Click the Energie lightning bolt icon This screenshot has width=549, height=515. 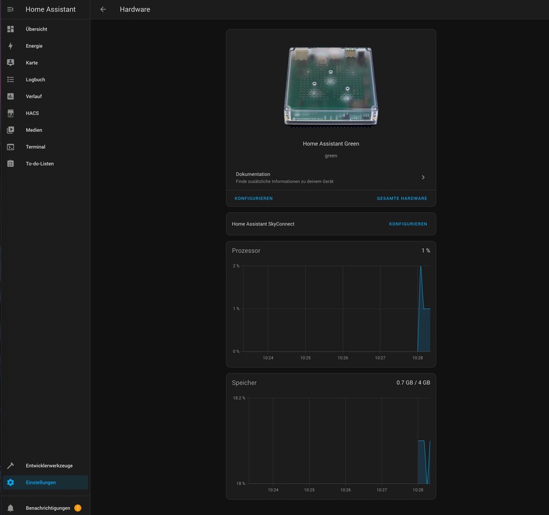pos(10,46)
